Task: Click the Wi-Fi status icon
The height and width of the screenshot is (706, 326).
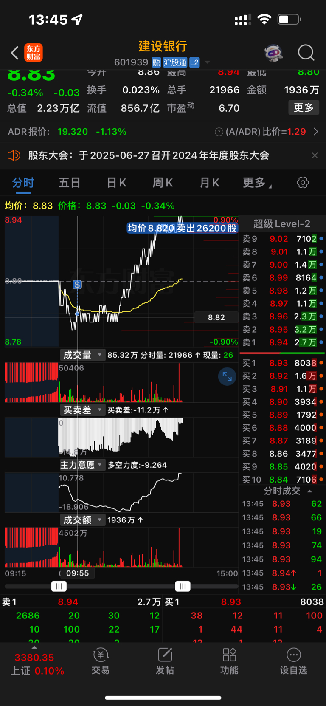Action: [264, 19]
